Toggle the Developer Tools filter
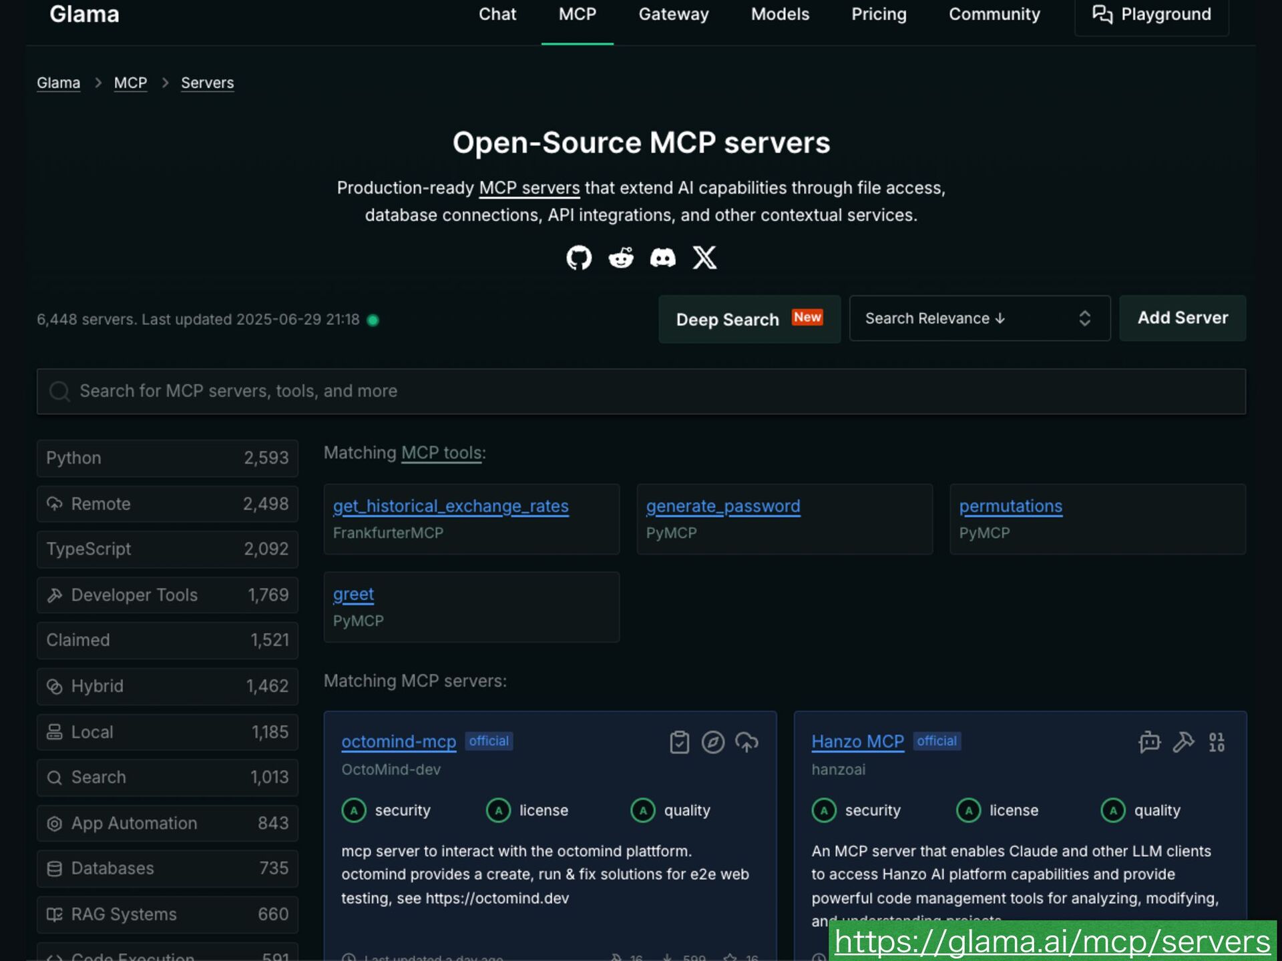This screenshot has width=1282, height=961. pyautogui.click(x=168, y=595)
